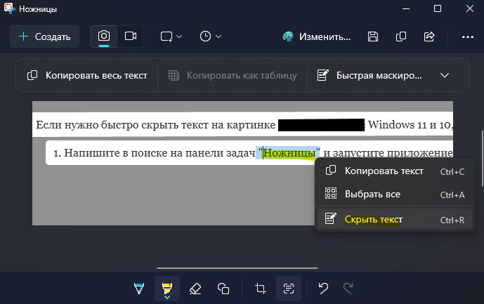The height and width of the screenshot is (304, 484).
Task: Save the snip with the floppy disk icon
Action: [373, 37]
